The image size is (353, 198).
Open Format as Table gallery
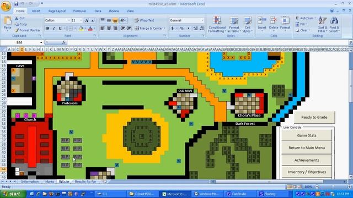click(234, 24)
